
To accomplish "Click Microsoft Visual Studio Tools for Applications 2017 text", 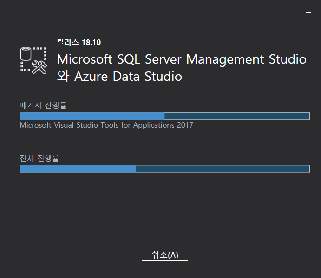I will tap(106, 125).
